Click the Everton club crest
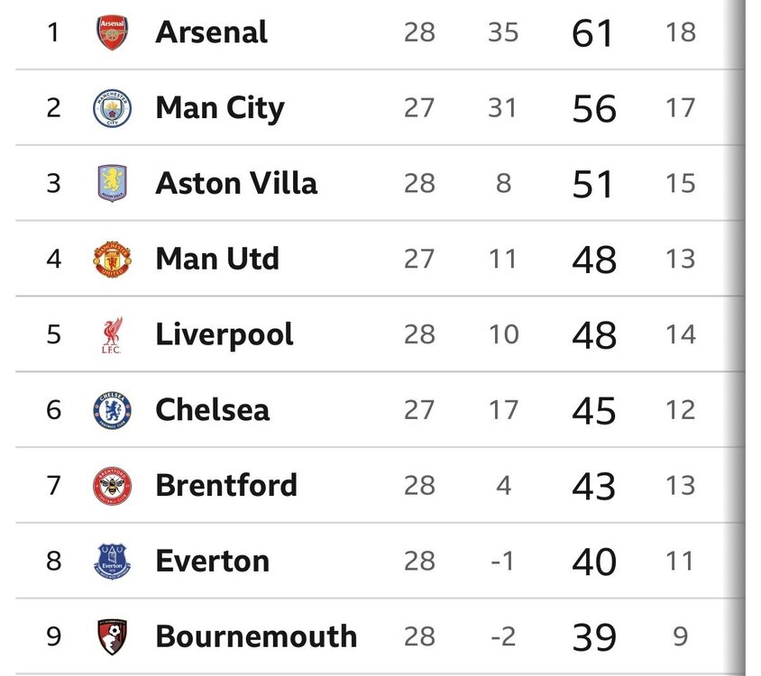Image resolution: width=761 pixels, height=676 pixels. click(112, 561)
